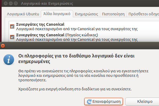Uncheck Συνεργάτες της Canonical (Πηγαίος κώδικας) checkbox
Viewport: 159px width, 106px height.
pyautogui.click(x=12, y=37)
